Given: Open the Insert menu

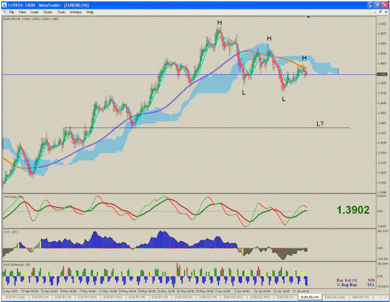Looking at the screenshot, I should tap(34, 12).
